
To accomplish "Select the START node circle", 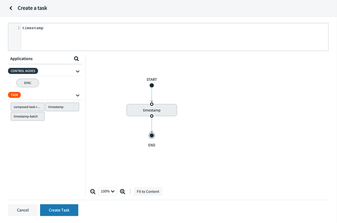I will tap(152, 86).
